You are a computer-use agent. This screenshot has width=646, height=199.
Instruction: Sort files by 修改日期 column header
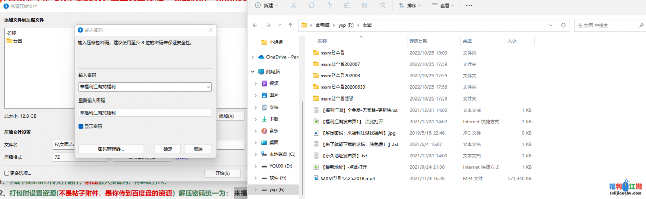(418, 41)
